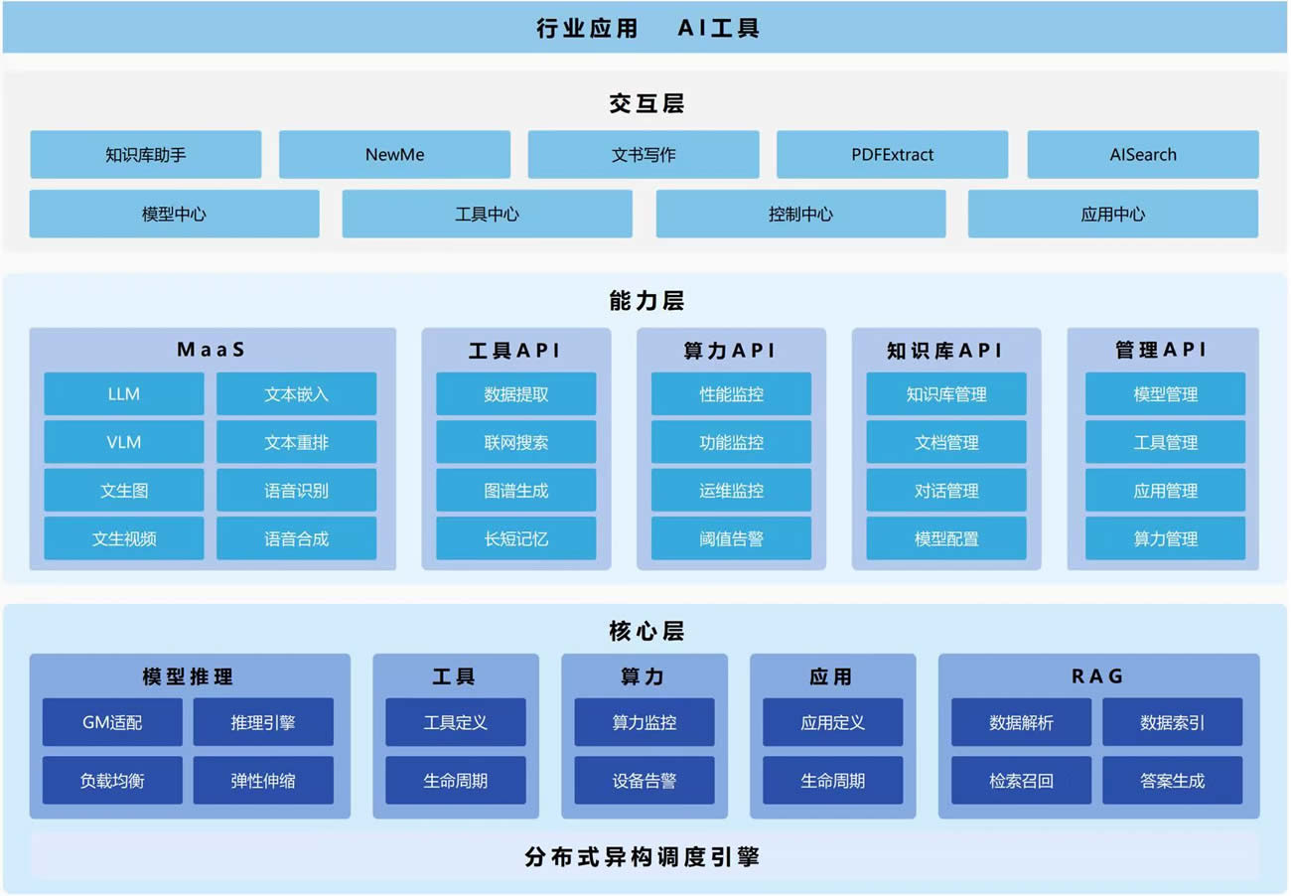Open the 文书写作 module
The image size is (1291, 896).
pyautogui.click(x=644, y=155)
